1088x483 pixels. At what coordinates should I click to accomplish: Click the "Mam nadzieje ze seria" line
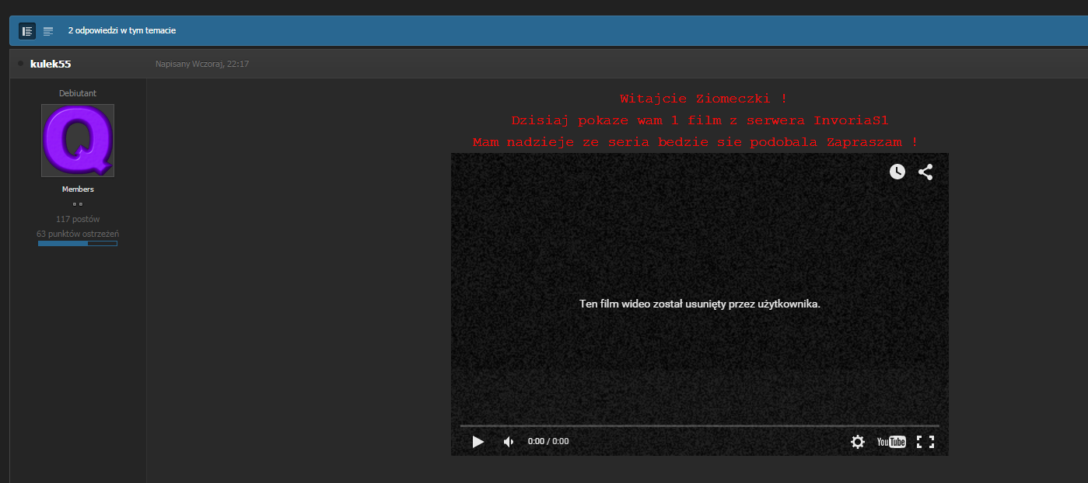click(x=695, y=142)
